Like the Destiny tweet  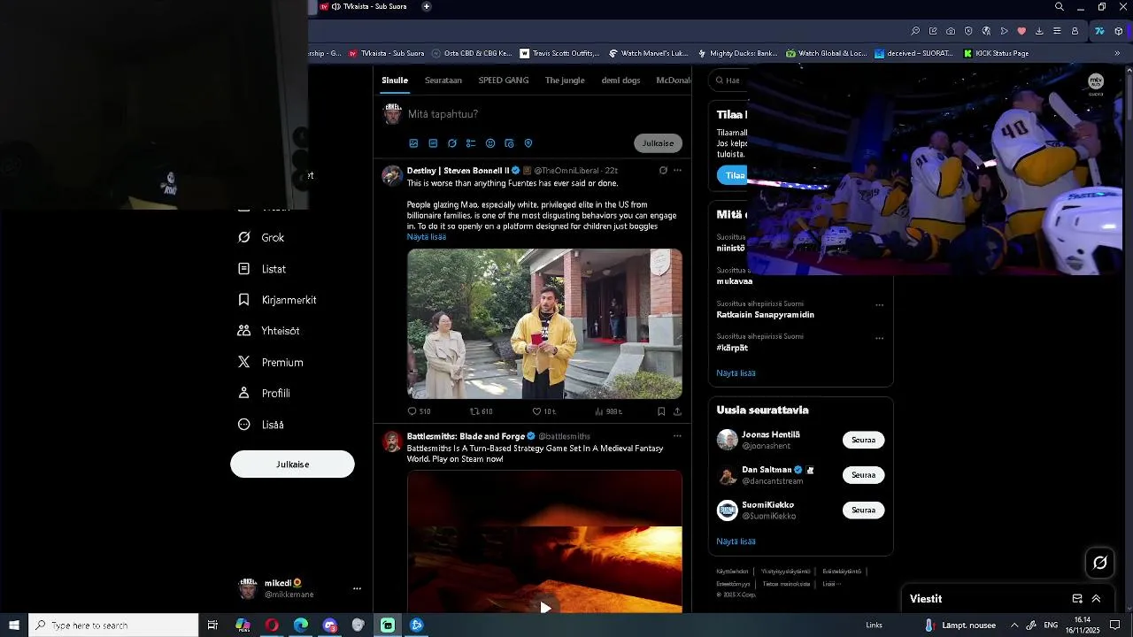coord(543,411)
